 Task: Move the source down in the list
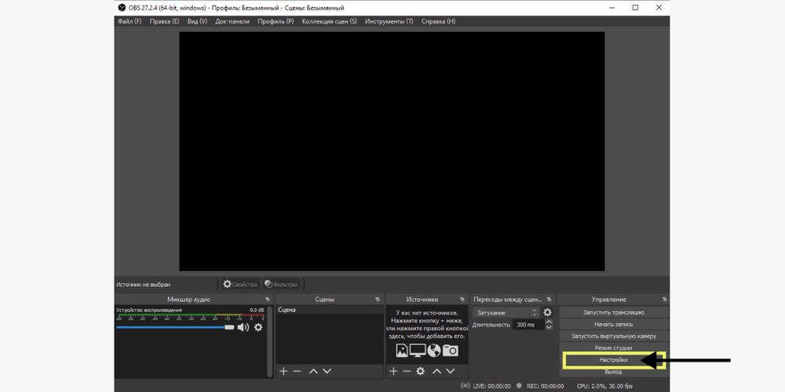click(x=451, y=371)
